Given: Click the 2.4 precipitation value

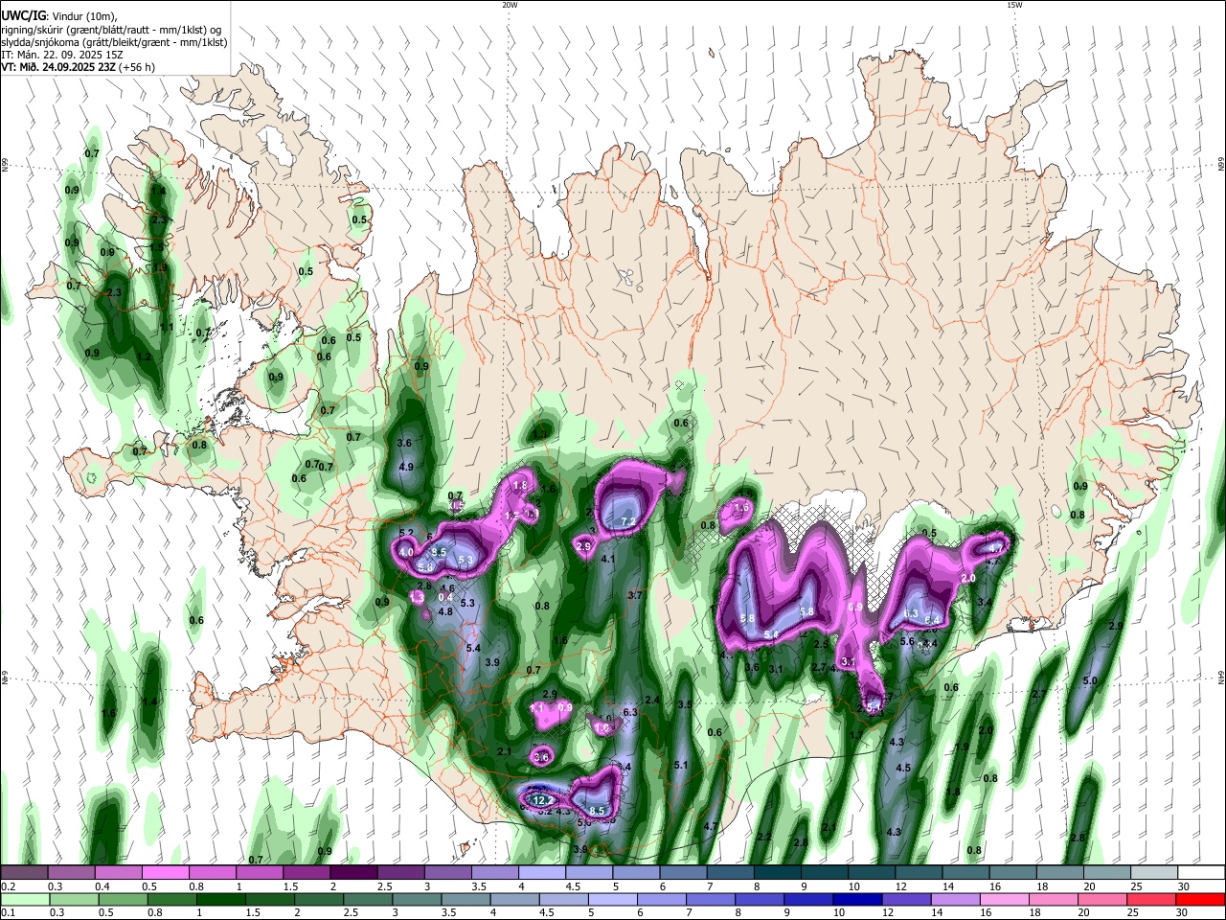Looking at the screenshot, I should coord(652,701).
